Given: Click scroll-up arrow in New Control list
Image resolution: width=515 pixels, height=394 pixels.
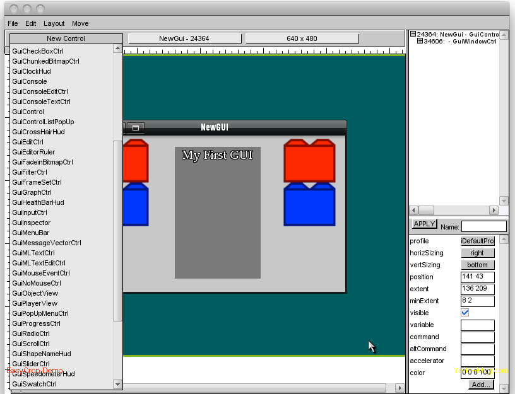Looking at the screenshot, I should pos(117,49).
